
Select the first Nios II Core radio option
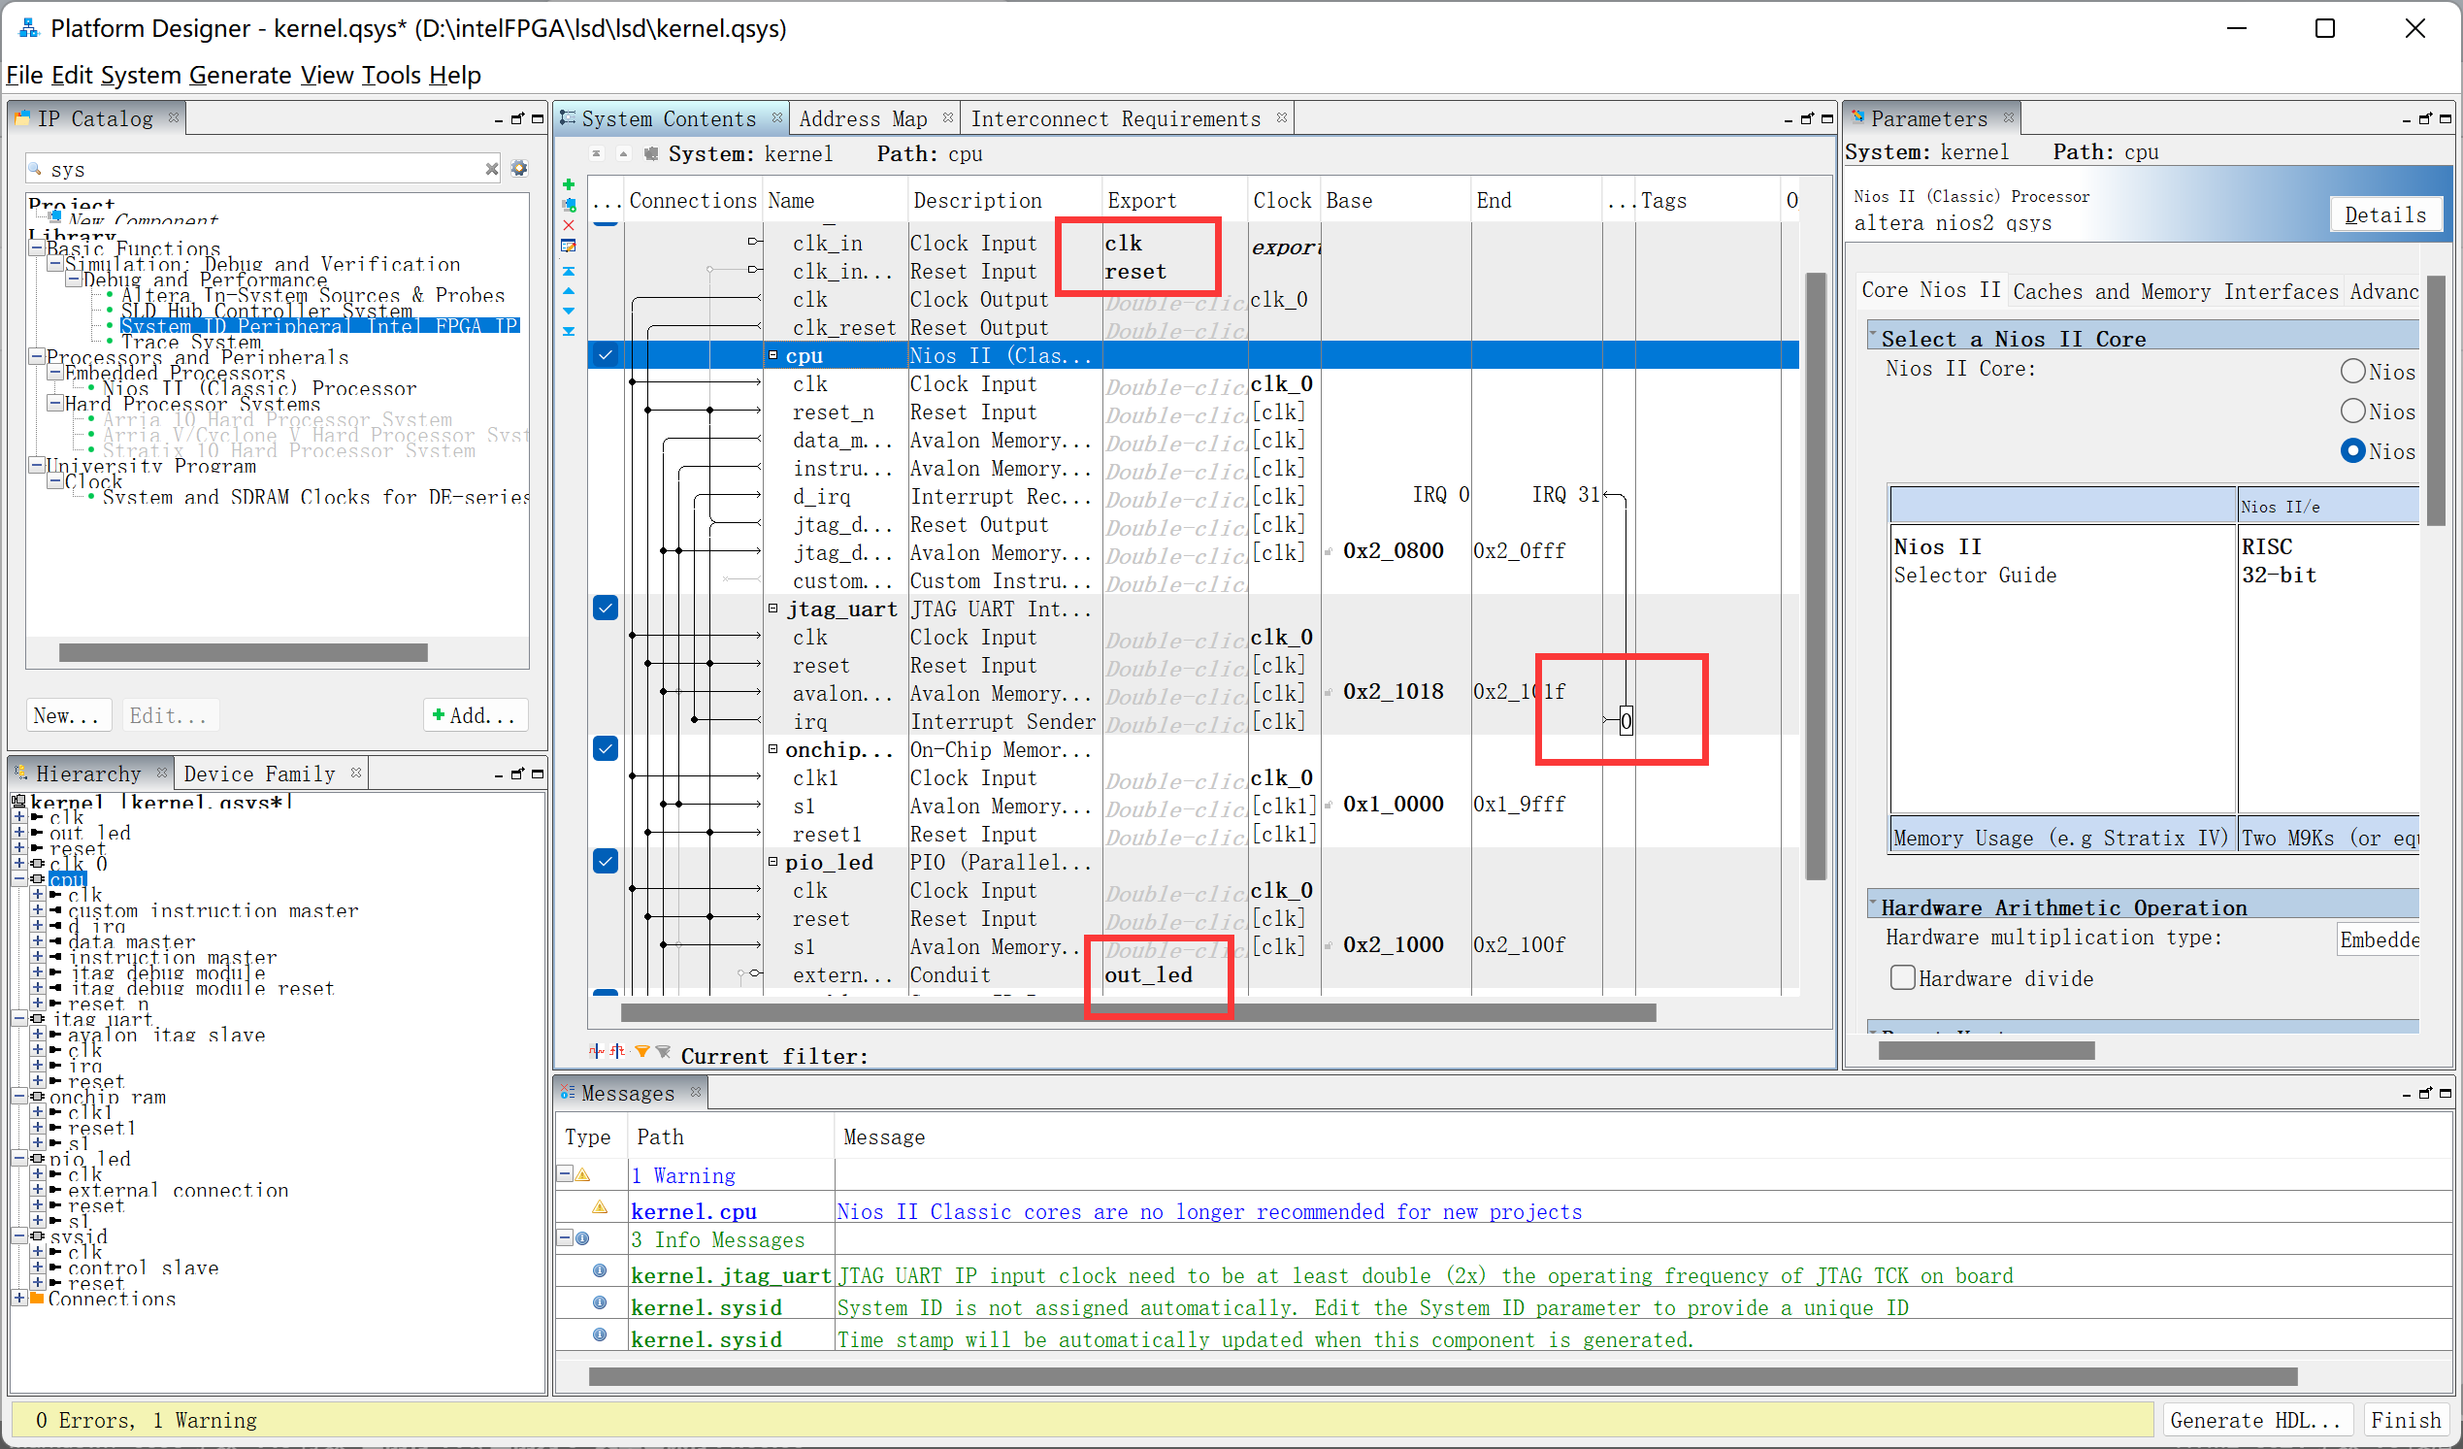click(x=2352, y=371)
